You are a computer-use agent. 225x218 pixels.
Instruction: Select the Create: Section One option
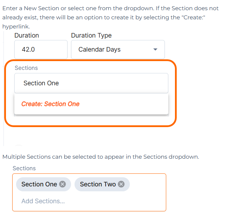click(50, 104)
